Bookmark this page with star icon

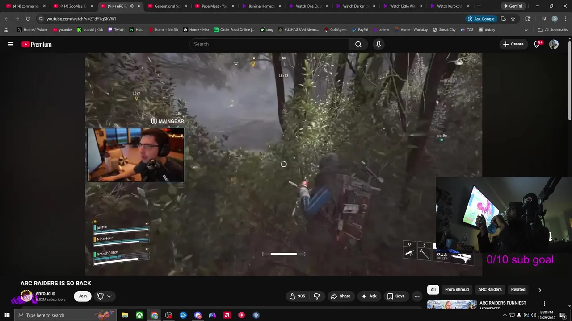pyautogui.click(x=513, y=19)
